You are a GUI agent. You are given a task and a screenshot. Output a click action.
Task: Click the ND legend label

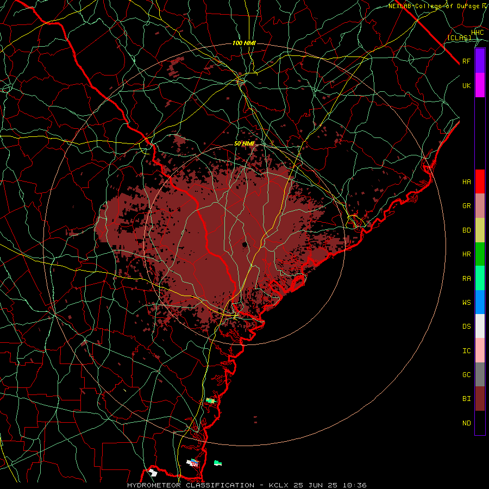[467, 423]
